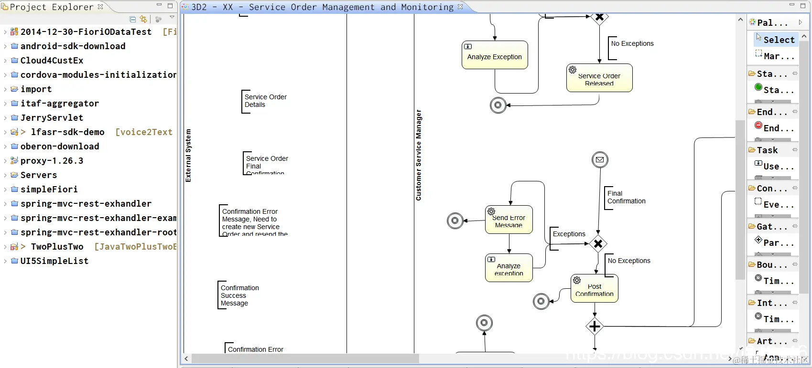This screenshot has width=812, height=368.
Task: Open the Art... artifacts palette drawer
Action: point(773,341)
